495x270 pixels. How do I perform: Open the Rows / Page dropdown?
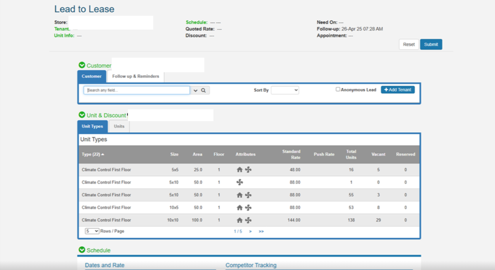pyautogui.click(x=92, y=231)
